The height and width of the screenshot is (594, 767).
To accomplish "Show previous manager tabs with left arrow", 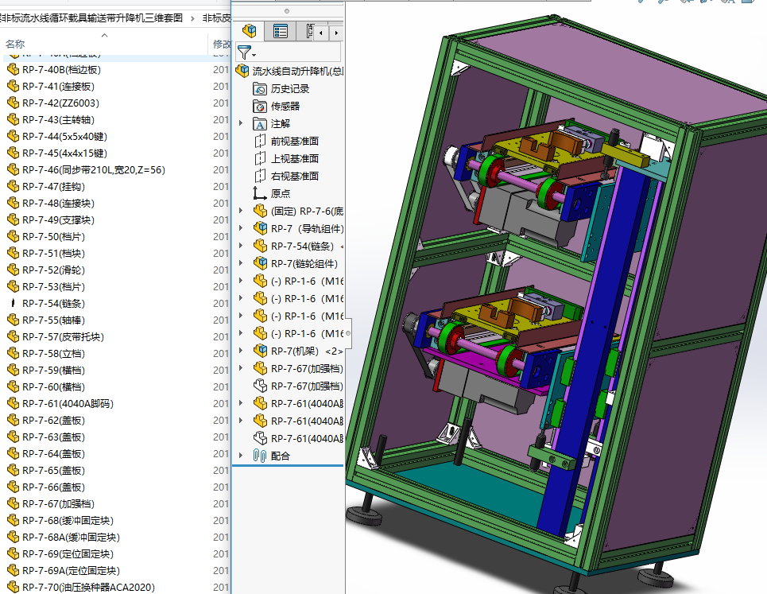I will tap(321, 33).
